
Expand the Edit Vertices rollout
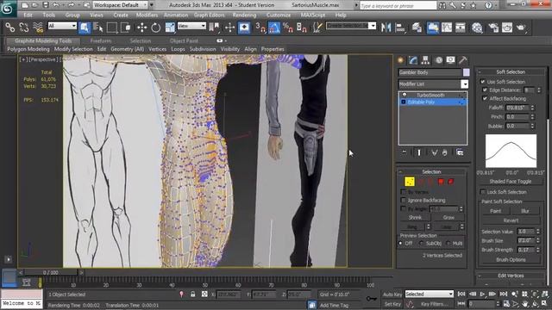point(511,276)
